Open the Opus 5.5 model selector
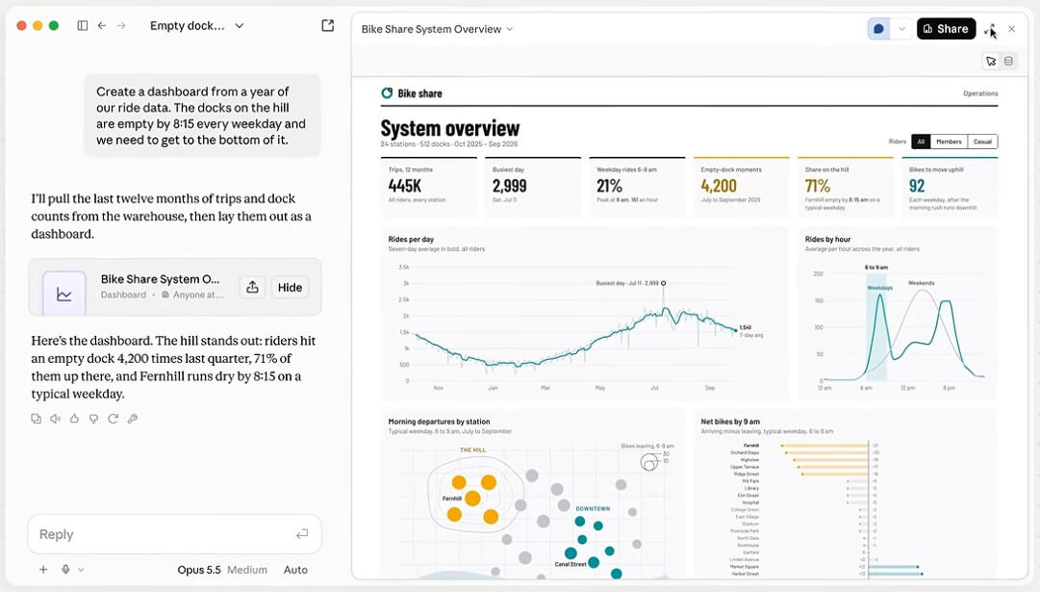This screenshot has height=592, width=1040. tap(199, 570)
